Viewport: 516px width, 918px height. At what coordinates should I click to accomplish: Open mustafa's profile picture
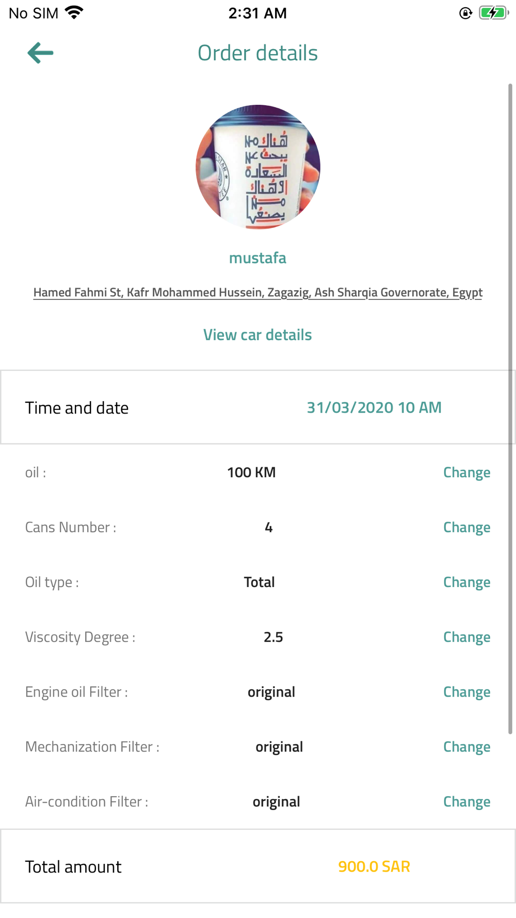point(258,167)
